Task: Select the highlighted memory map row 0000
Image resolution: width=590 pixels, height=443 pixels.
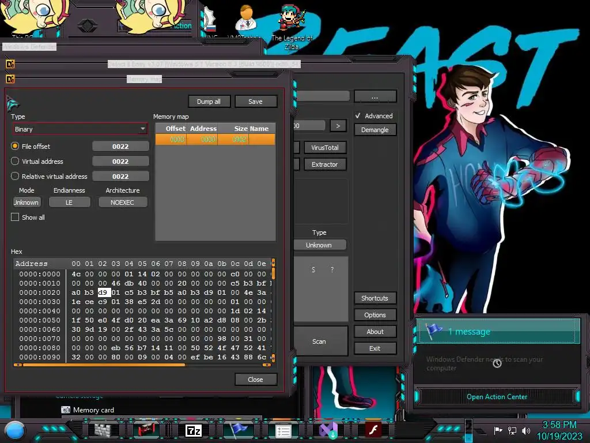Action: click(215, 140)
